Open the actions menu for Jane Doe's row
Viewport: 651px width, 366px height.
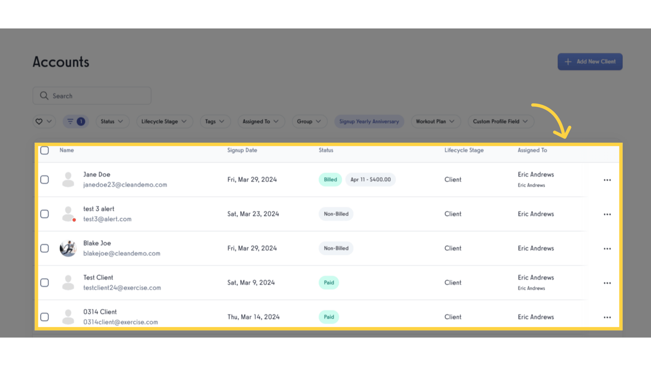[607, 180]
